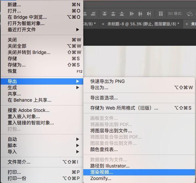Choose the highlighted 渲染视频... item
Screen dimensions: 196x183
point(139,172)
